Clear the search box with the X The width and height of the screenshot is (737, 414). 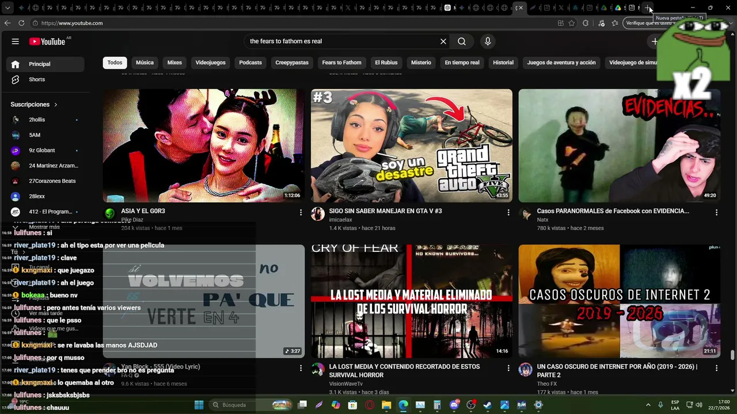tap(443, 41)
